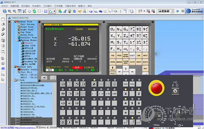The height and width of the screenshot is (129, 204).
Task: Toggle the TOOL button on panel
Action: point(132,84)
